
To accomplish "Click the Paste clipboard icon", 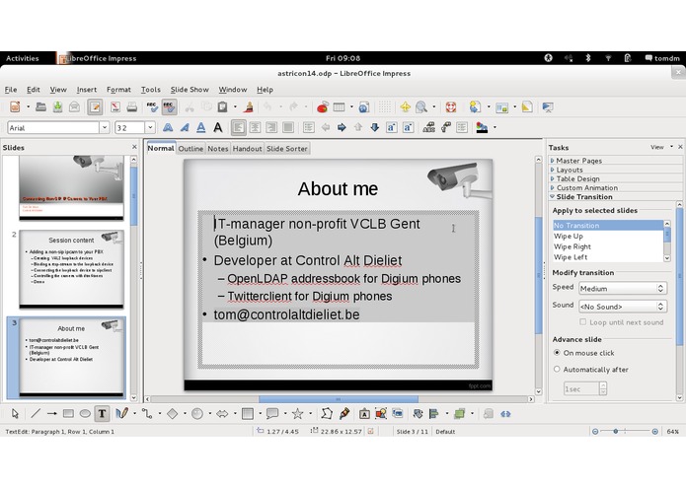I will pos(223,107).
